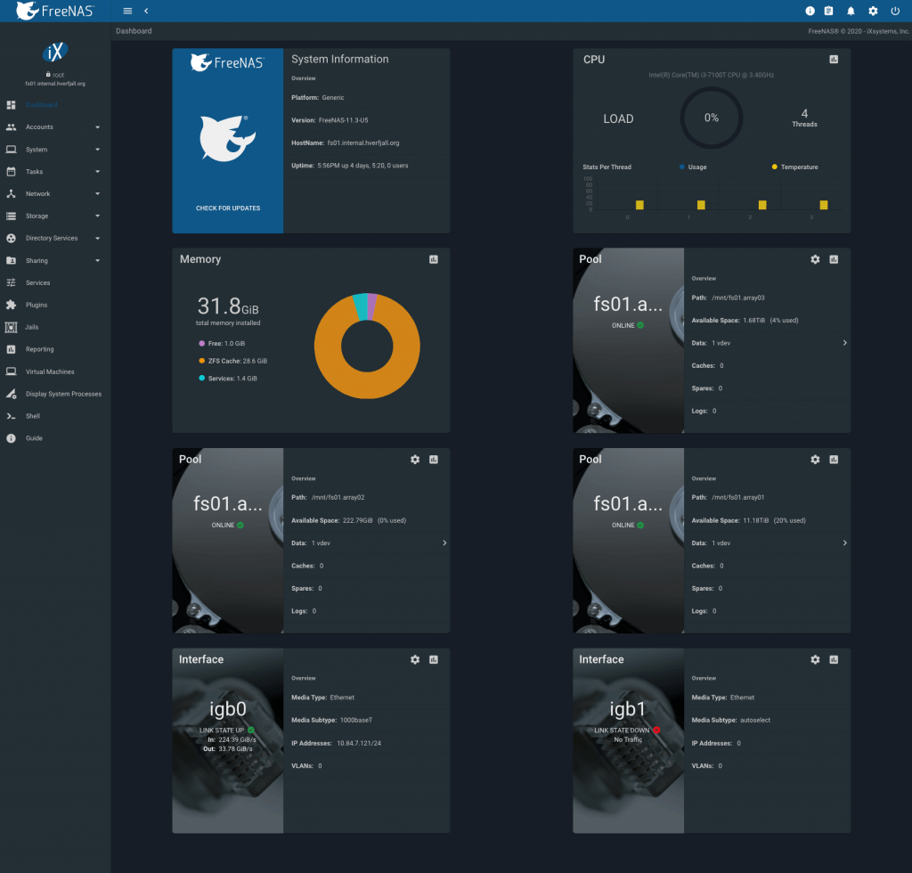Click the hamburger menu icon in top bar
This screenshot has height=873, width=912.
(x=127, y=11)
